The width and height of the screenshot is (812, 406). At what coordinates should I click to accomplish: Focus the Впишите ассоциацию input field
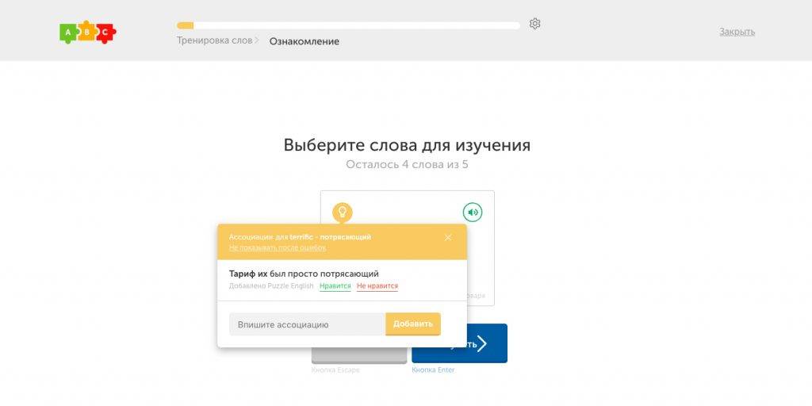[x=307, y=324]
